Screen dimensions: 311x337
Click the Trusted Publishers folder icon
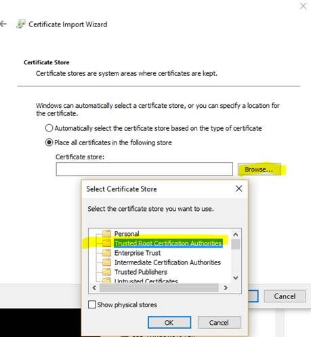(x=106, y=272)
